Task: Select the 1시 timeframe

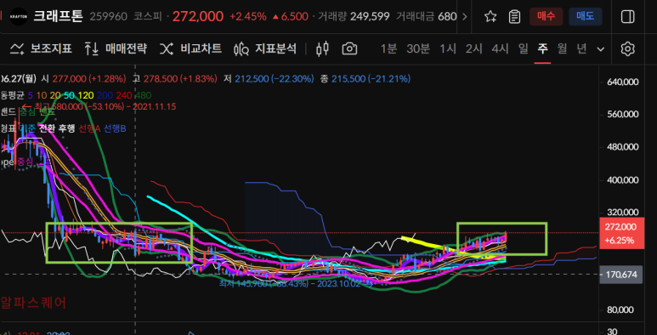Action: coord(448,48)
